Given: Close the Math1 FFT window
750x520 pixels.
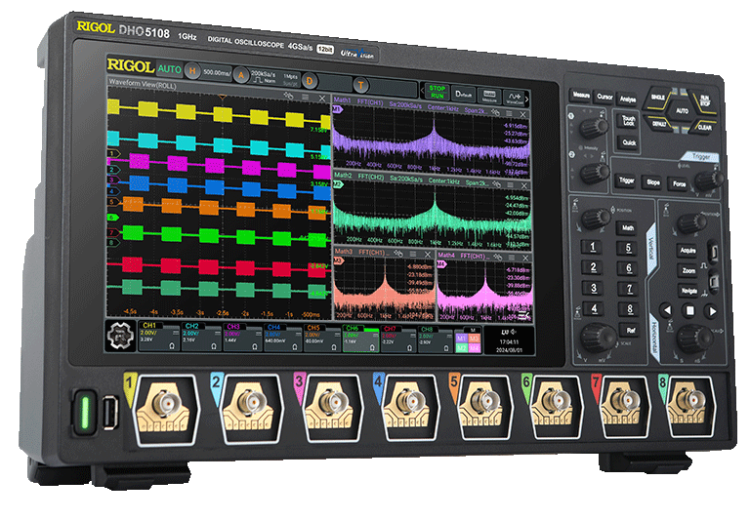Looking at the screenshot, I should click(522, 115).
